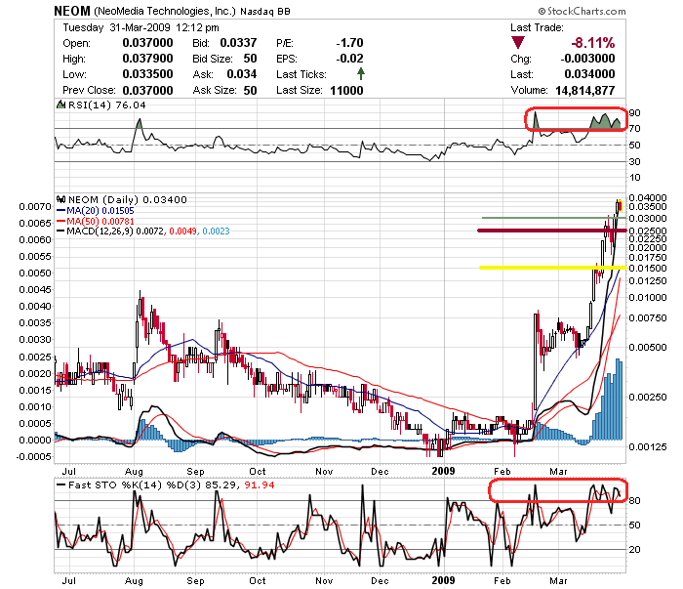Click the MACD(12,26,9) legend text

tap(100, 231)
